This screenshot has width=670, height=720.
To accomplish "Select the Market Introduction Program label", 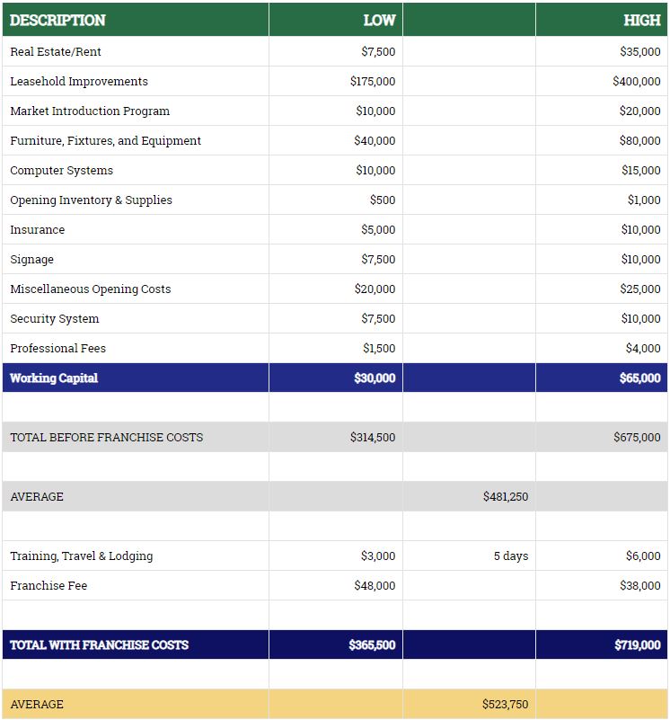I will [90, 111].
